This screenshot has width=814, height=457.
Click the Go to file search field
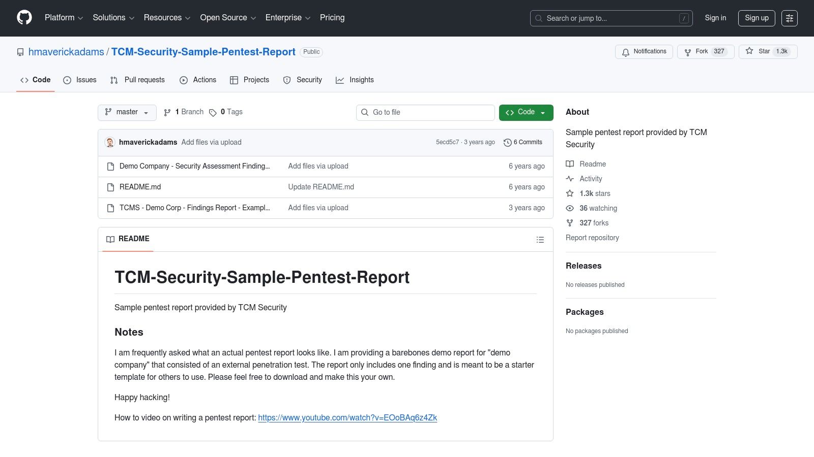(425, 112)
